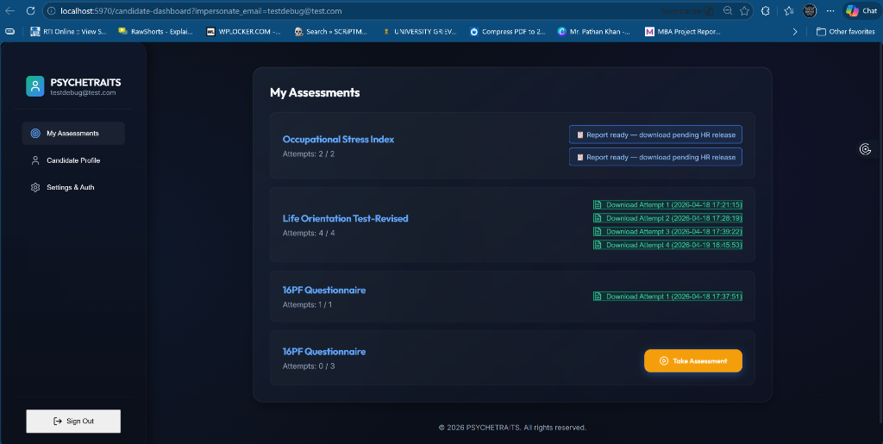Image resolution: width=883 pixels, height=444 pixels.
Task: Download Attempt 2 dated 17:28:19
Action: pos(667,218)
